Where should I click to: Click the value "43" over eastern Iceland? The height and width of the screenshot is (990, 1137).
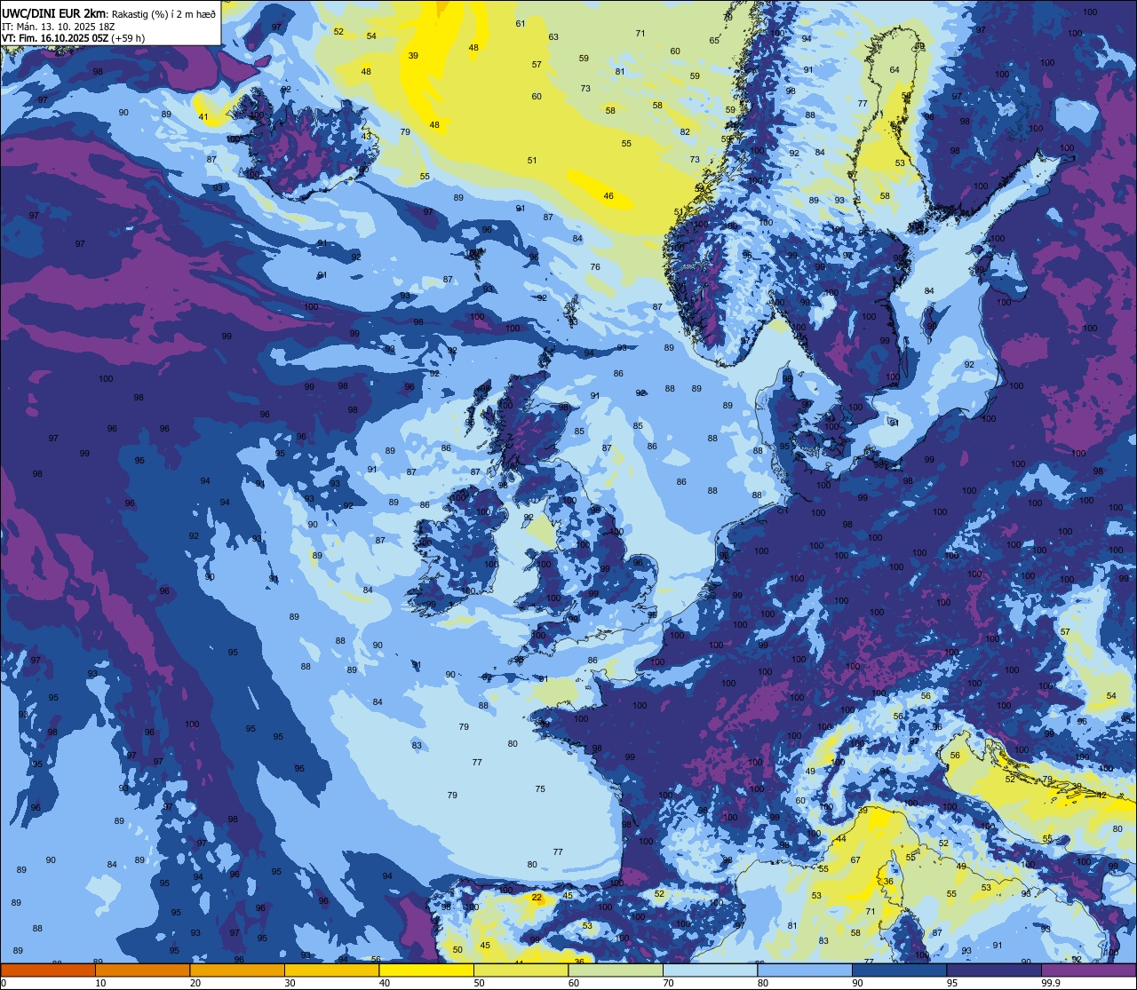click(367, 136)
